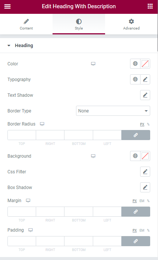This screenshot has width=158, height=260.
Task: Toggle linked values for Padding
Action: [x=136, y=241]
